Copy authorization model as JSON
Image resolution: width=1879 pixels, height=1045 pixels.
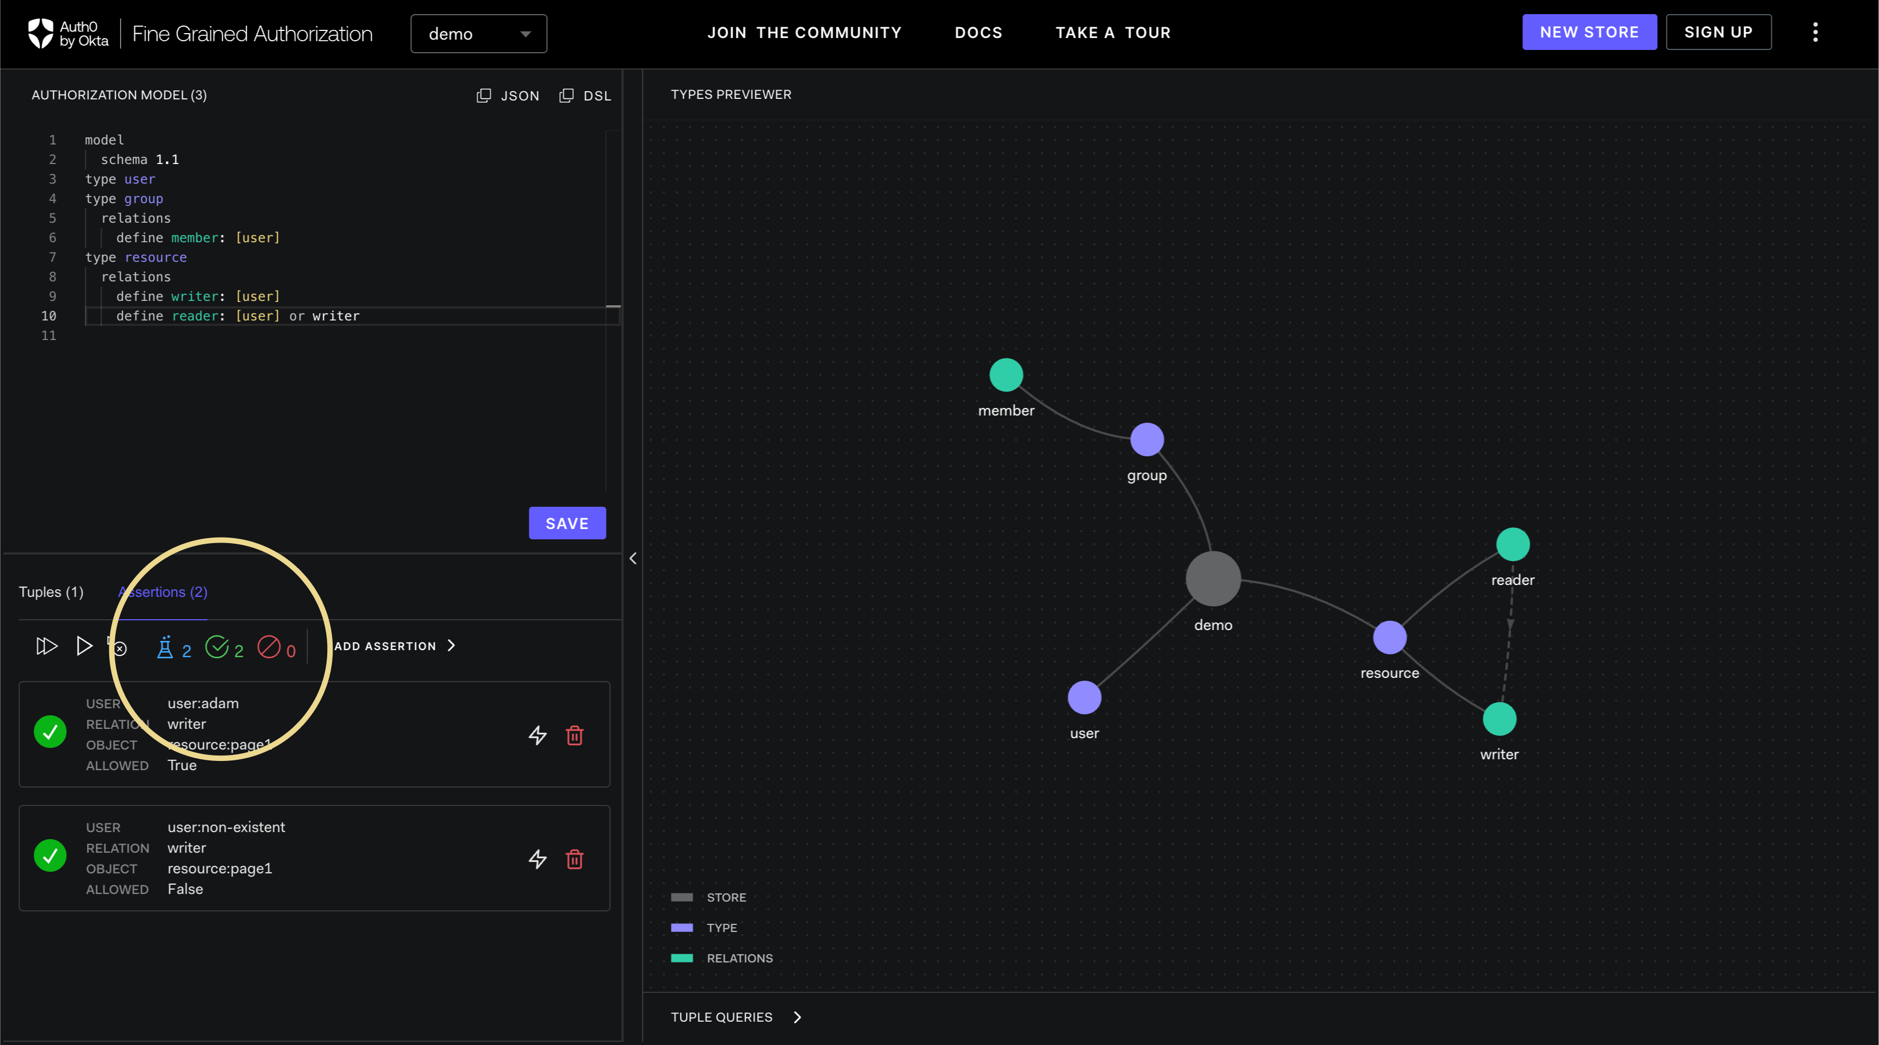coord(508,96)
